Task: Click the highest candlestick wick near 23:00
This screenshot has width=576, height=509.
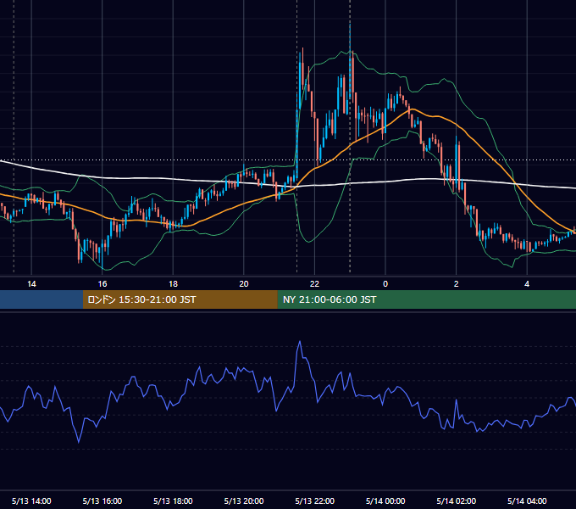Action: pos(350,36)
